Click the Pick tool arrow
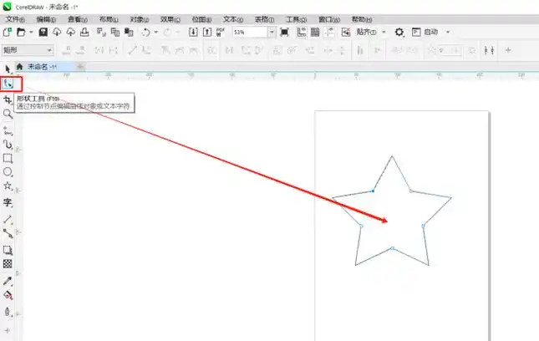 [8, 68]
